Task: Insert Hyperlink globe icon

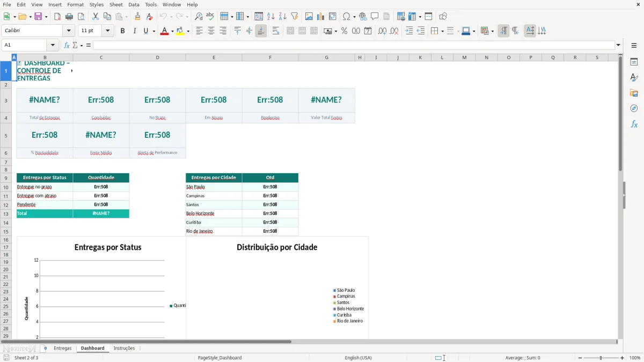Action: 363,17
